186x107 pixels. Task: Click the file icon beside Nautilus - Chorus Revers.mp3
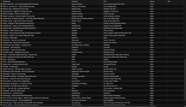click(1, 30)
